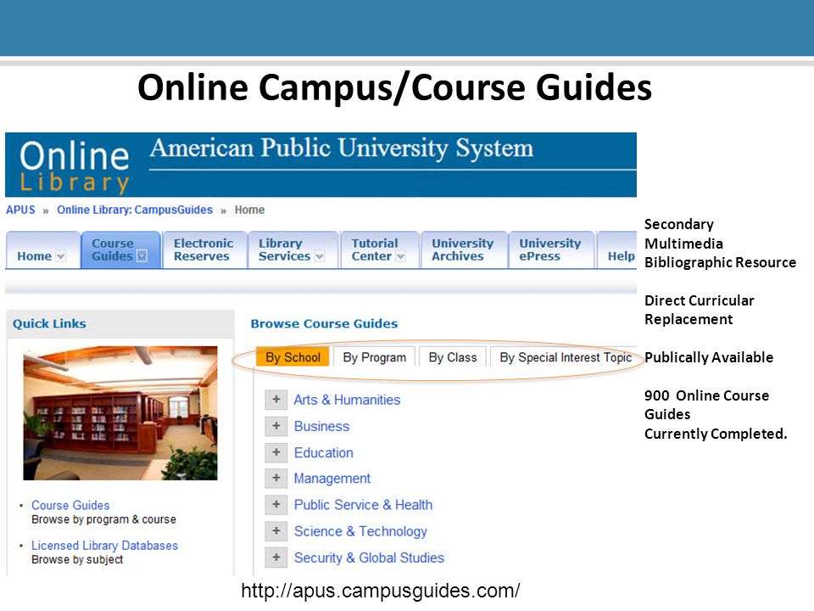
Task: Open the Business school link
Action: click(x=321, y=426)
